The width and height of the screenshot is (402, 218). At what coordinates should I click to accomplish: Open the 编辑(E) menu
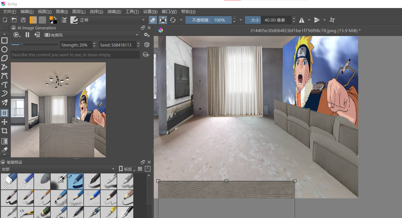pos(27,12)
